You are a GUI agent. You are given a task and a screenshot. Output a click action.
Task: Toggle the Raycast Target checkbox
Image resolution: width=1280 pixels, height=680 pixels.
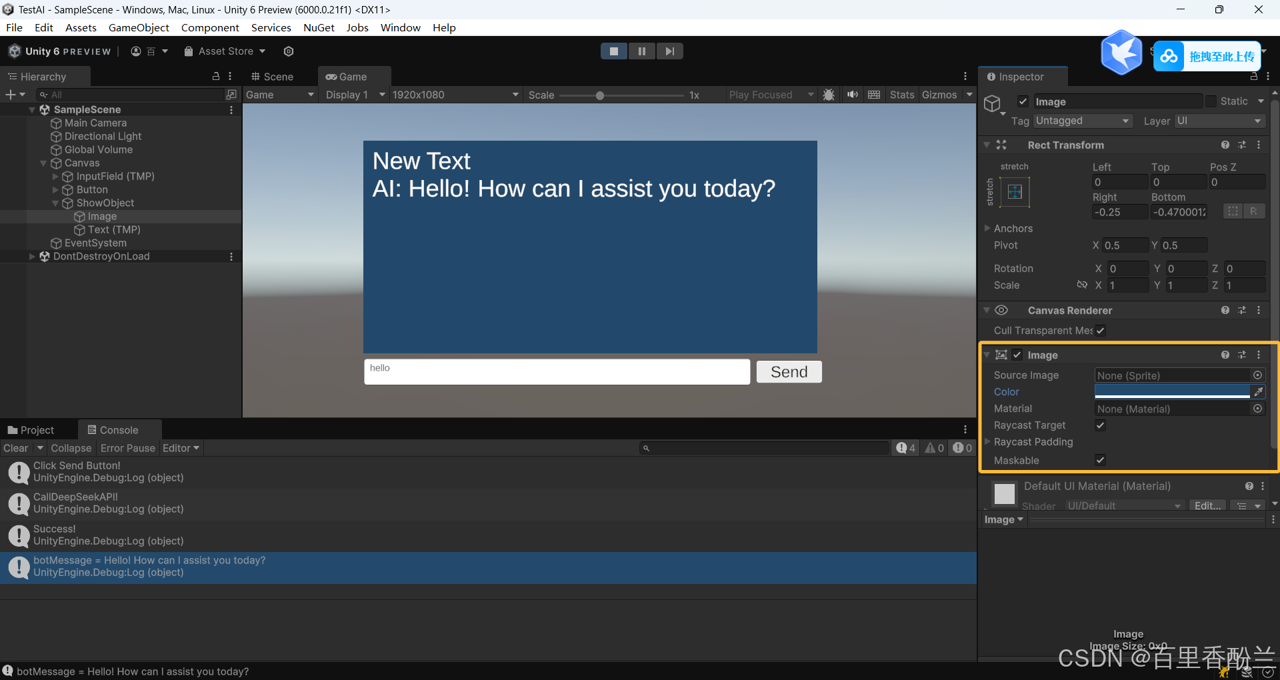[x=1100, y=425]
